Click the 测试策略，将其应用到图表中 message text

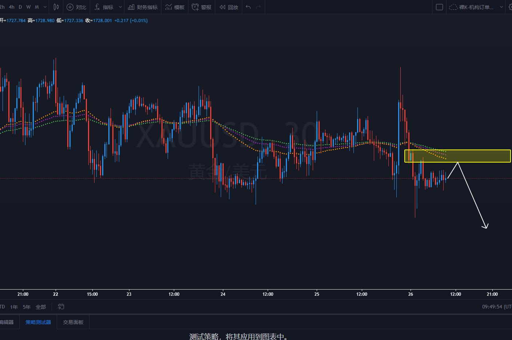(240, 336)
